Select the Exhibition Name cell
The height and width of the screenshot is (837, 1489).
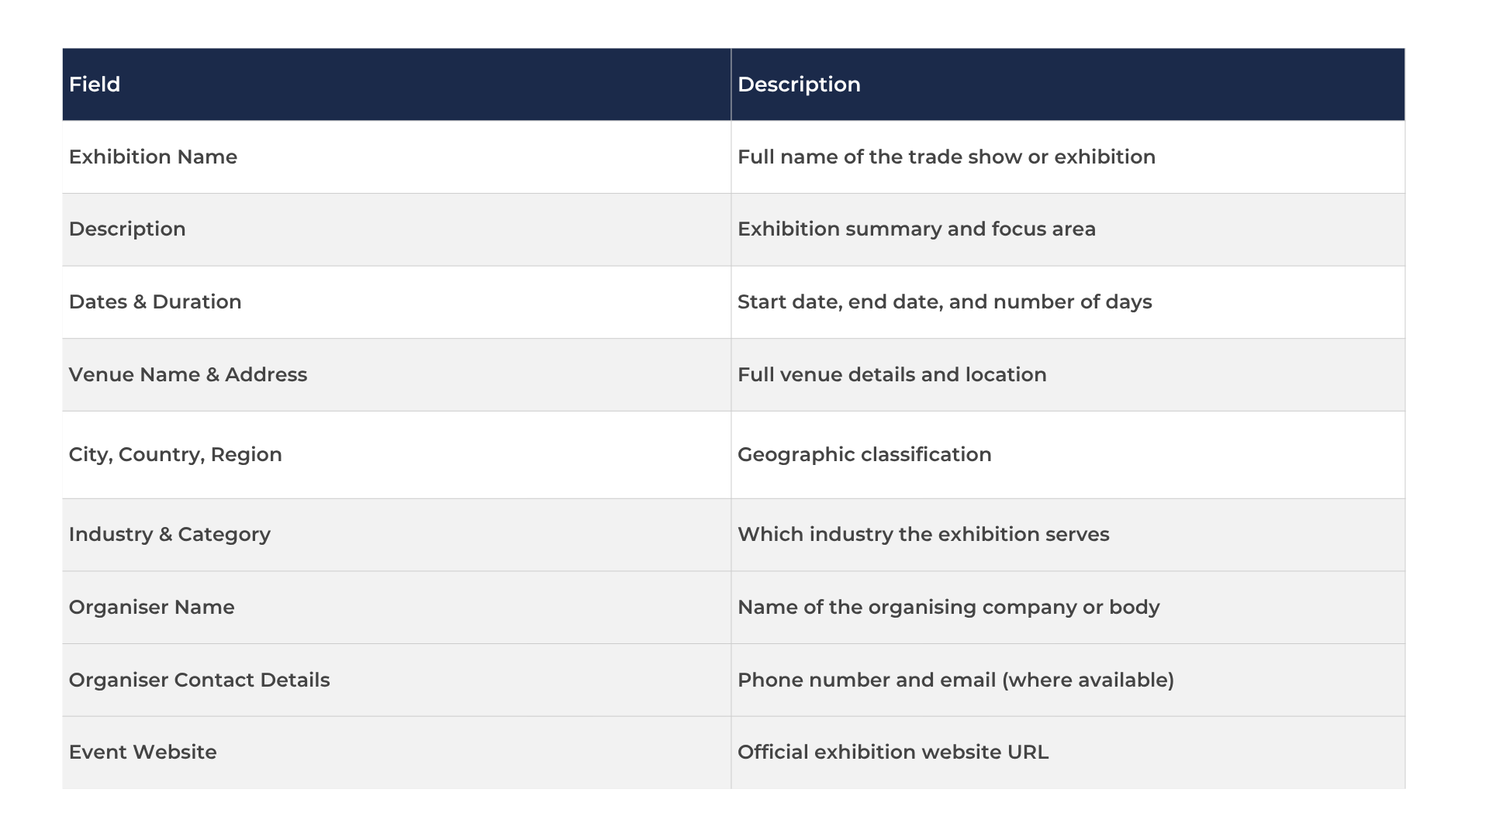pos(153,157)
